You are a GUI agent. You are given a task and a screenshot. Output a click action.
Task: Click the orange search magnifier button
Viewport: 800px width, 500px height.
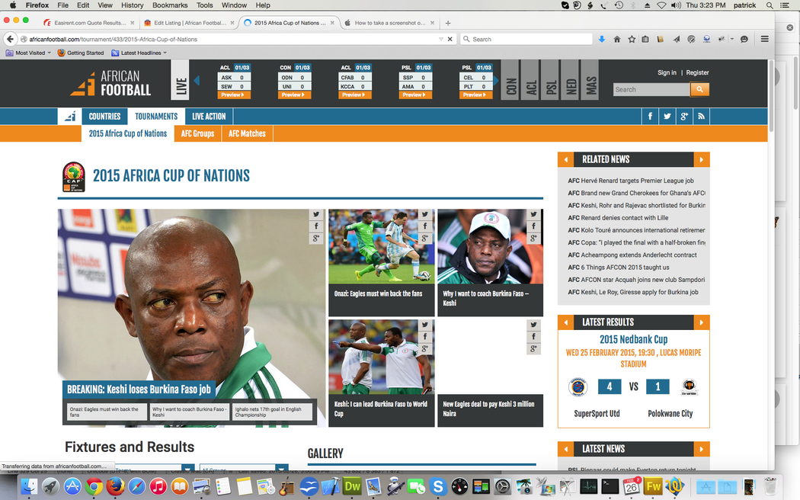pos(699,89)
